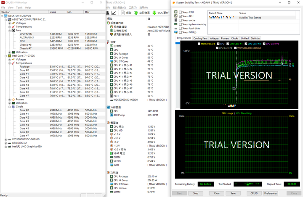Click the HWMonitor red app icon in title bar
This screenshot has width=303, height=197.
[3, 3]
